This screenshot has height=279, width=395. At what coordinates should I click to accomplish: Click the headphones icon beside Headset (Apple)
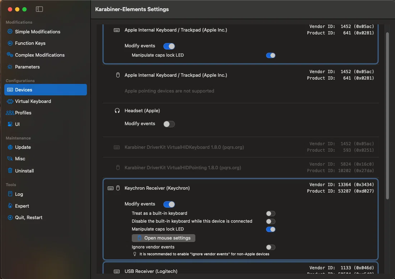pyautogui.click(x=117, y=111)
